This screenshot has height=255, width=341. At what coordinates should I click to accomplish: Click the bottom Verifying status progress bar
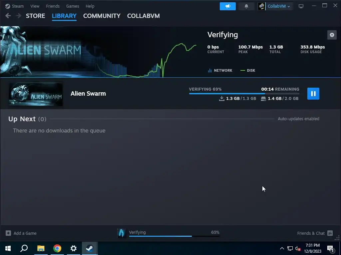[174, 236]
